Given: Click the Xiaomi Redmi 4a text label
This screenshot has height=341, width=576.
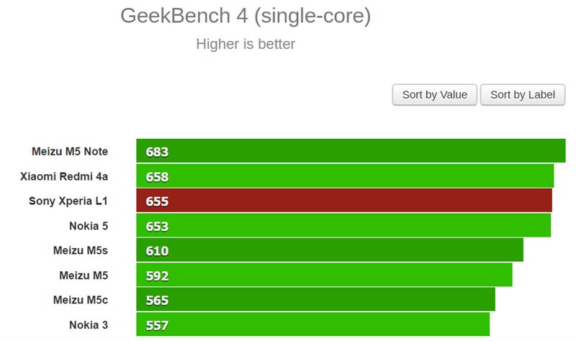Looking at the screenshot, I should tap(64, 176).
